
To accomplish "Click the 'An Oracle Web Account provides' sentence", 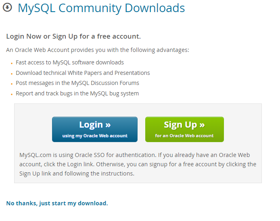I will (x=98, y=50).
